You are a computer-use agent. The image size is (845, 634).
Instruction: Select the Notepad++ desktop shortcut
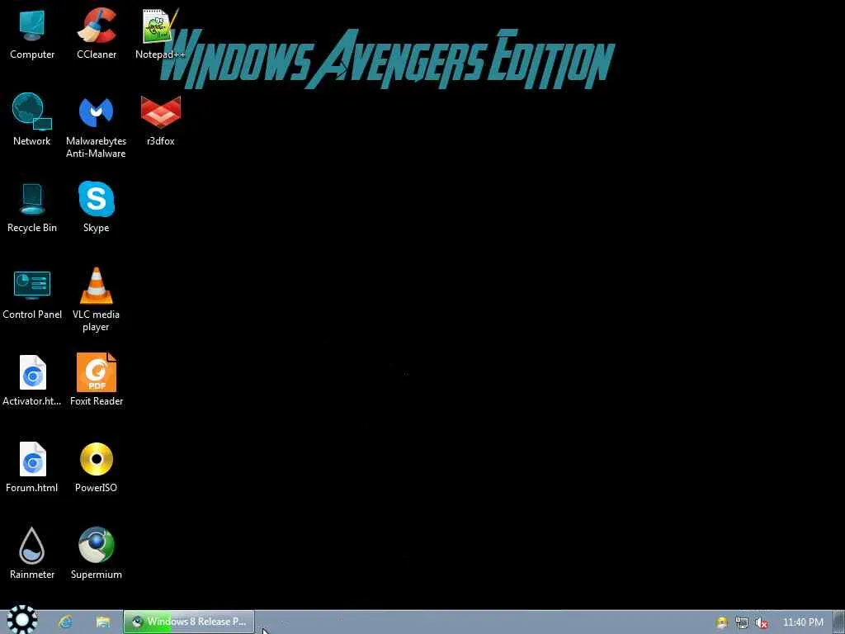160,33
